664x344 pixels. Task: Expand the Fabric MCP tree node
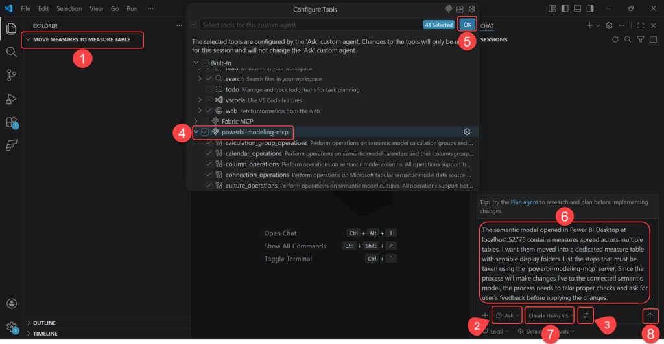point(196,121)
